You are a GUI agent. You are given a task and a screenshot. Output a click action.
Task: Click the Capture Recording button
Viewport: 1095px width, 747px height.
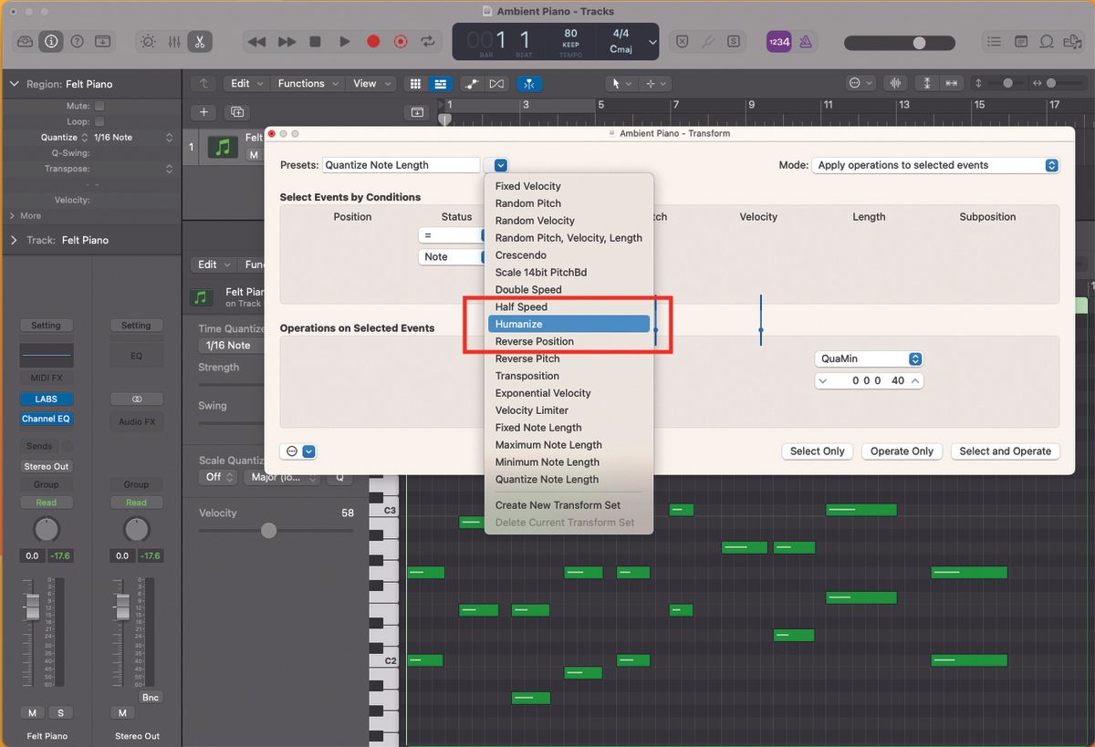400,42
